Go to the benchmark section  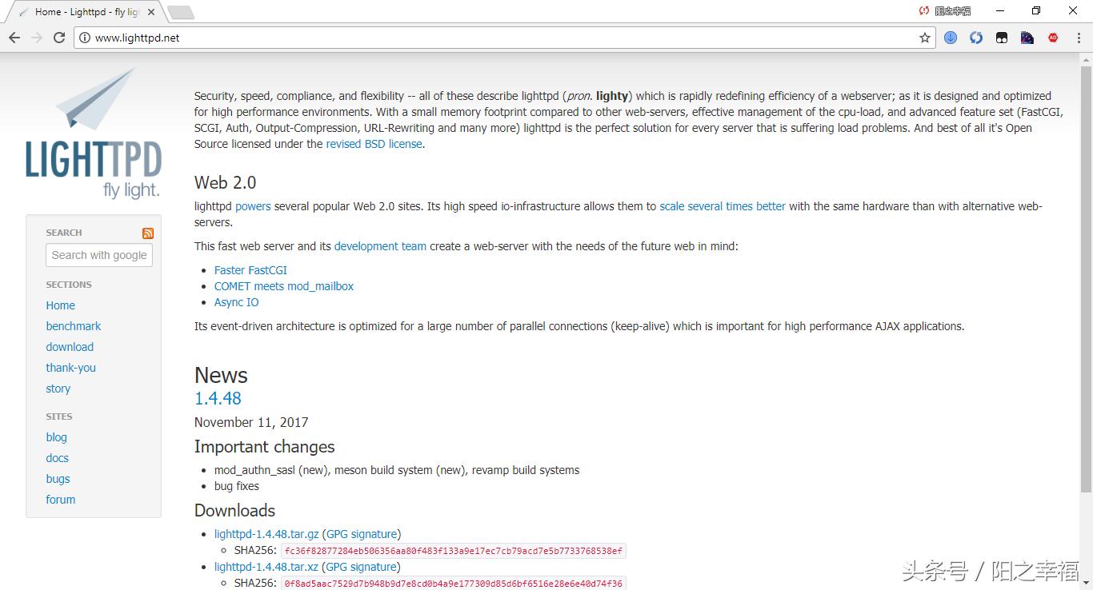tap(74, 326)
